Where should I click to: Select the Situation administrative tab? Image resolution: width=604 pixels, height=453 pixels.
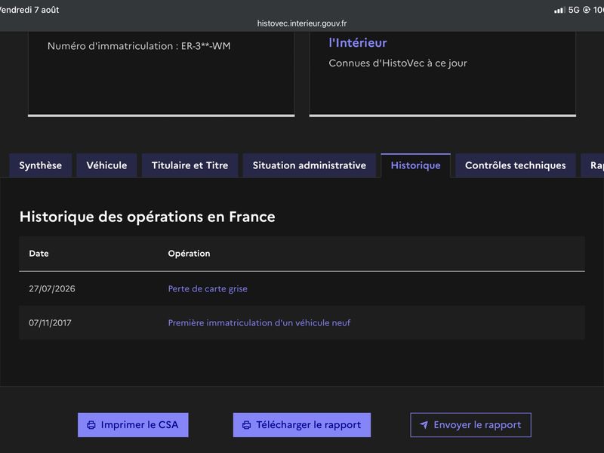pos(310,165)
